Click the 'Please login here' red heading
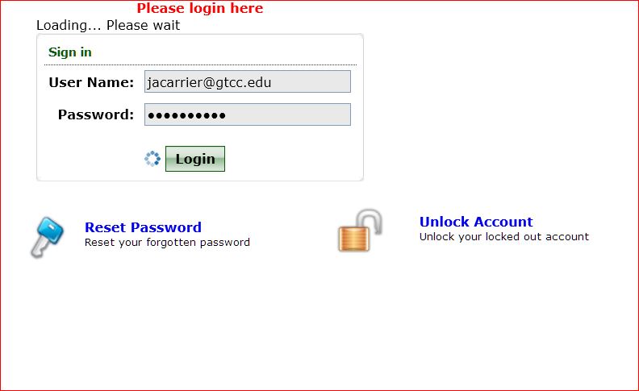Screen dimensions: 639x391 pyautogui.click(x=200, y=8)
